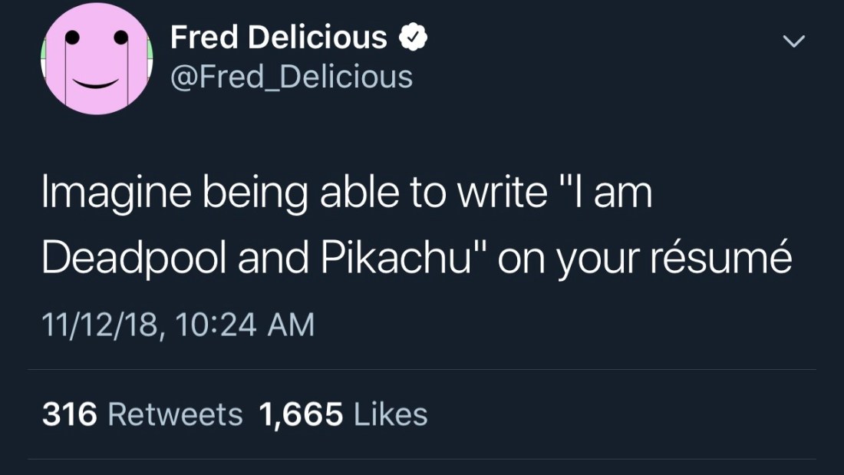Click the number 1,665 in the stats row
Viewport: 844px width, 475px height.
pyautogui.click(x=301, y=415)
